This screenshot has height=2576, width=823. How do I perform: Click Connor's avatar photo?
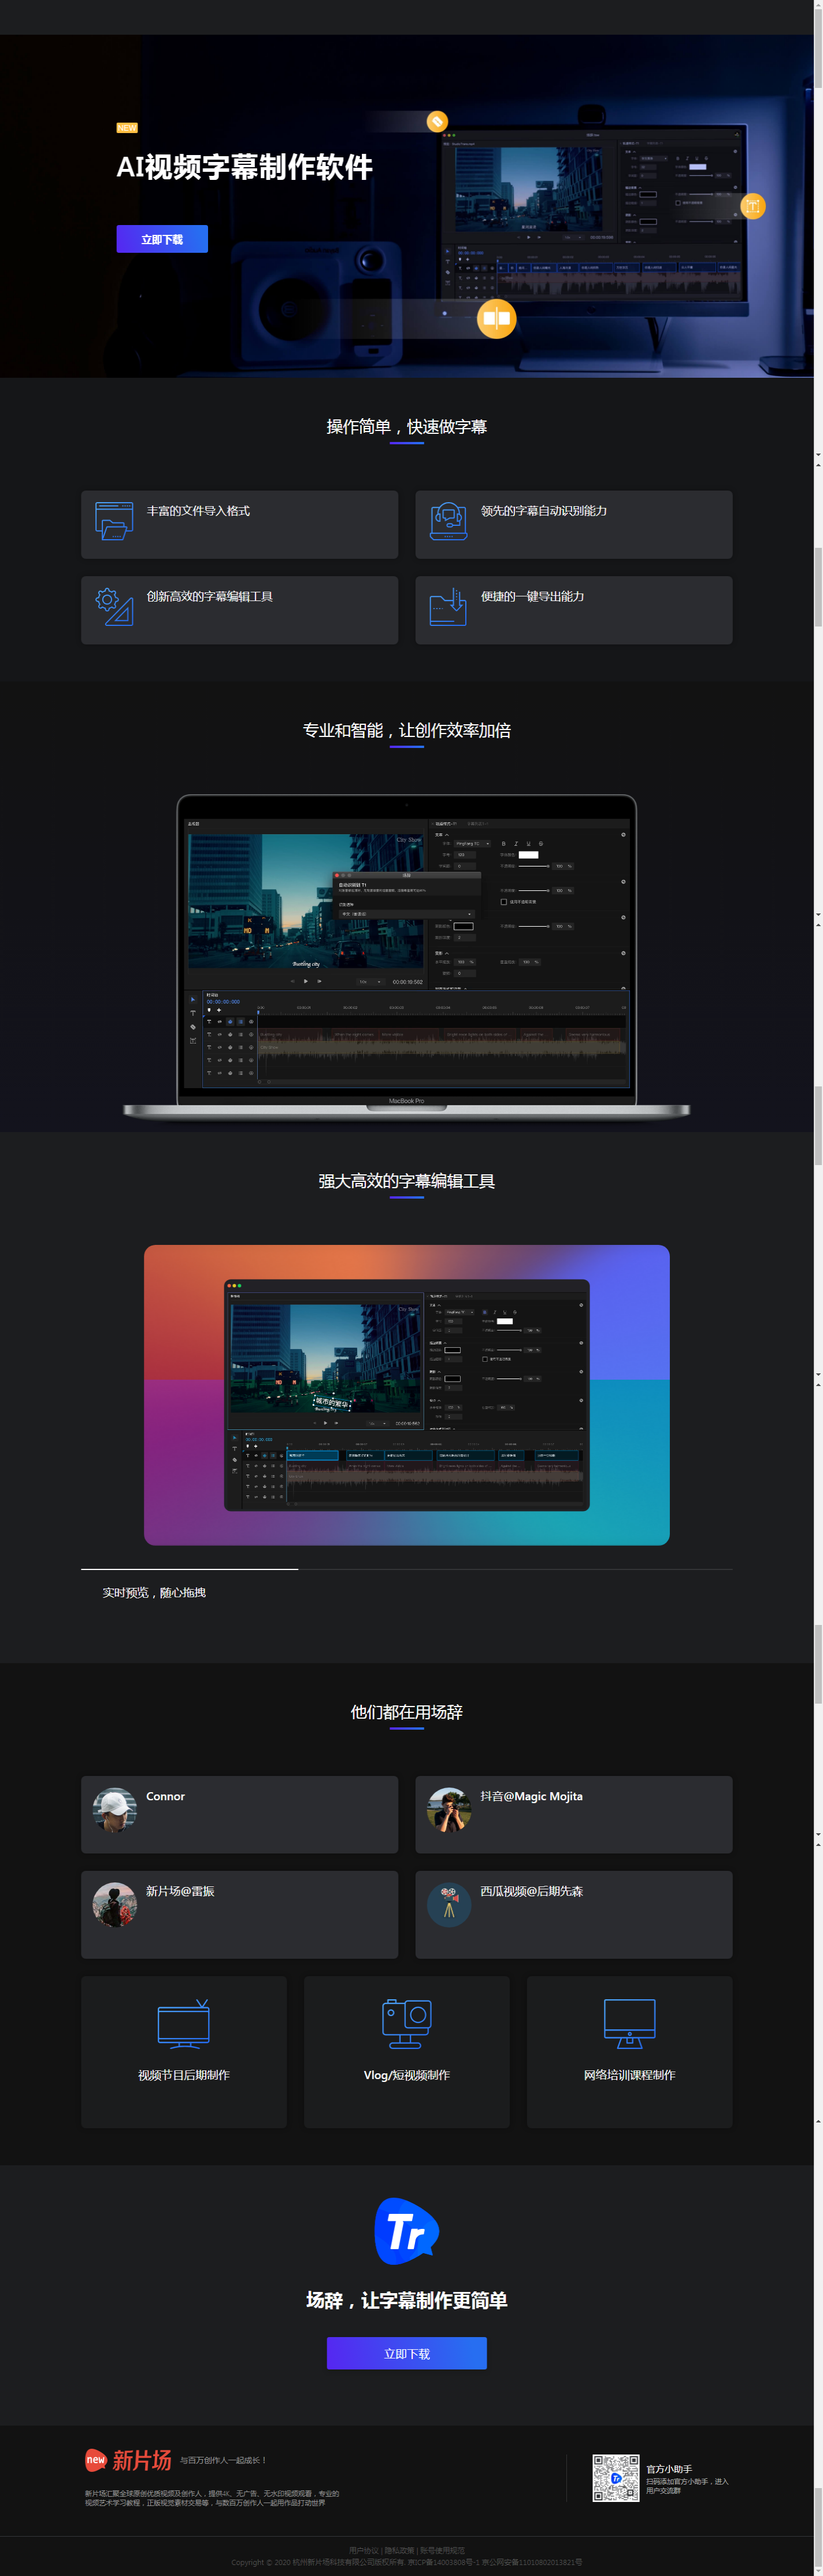tap(115, 1809)
